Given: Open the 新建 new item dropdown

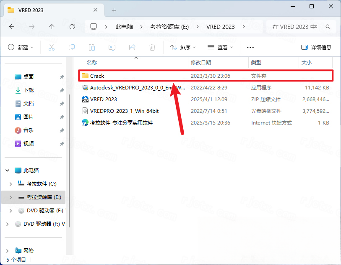Looking at the screenshot, I should point(21,47).
